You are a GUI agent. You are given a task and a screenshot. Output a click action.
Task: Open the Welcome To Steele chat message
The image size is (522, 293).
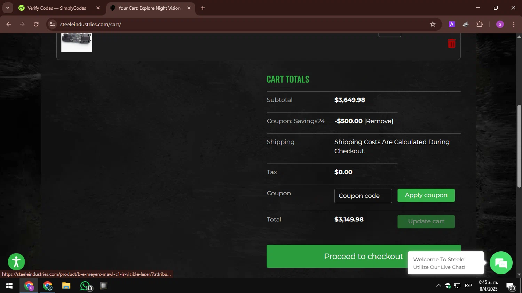(445, 263)
